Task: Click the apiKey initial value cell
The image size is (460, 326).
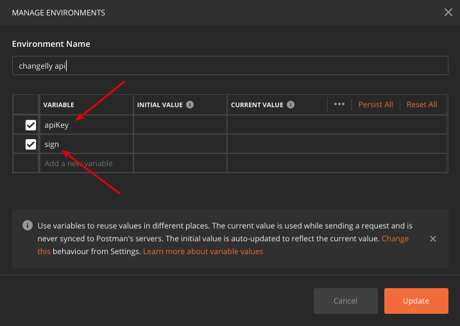Action: pos(180,124)
